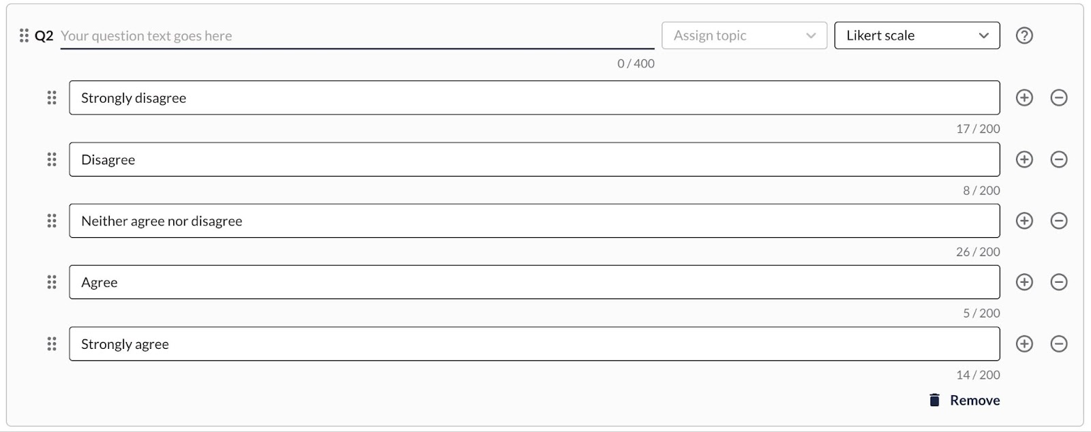Remove the Neither agree nor disagree option
Image resolution: width=1091 pixels, height=432 pixels.
point(1059,221)
